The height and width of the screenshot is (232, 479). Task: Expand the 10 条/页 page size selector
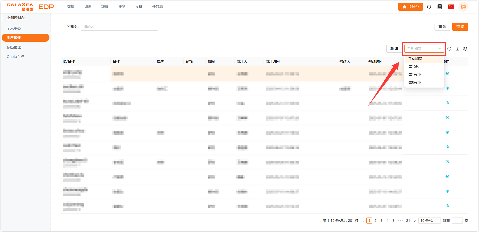[x=429, y=221]
